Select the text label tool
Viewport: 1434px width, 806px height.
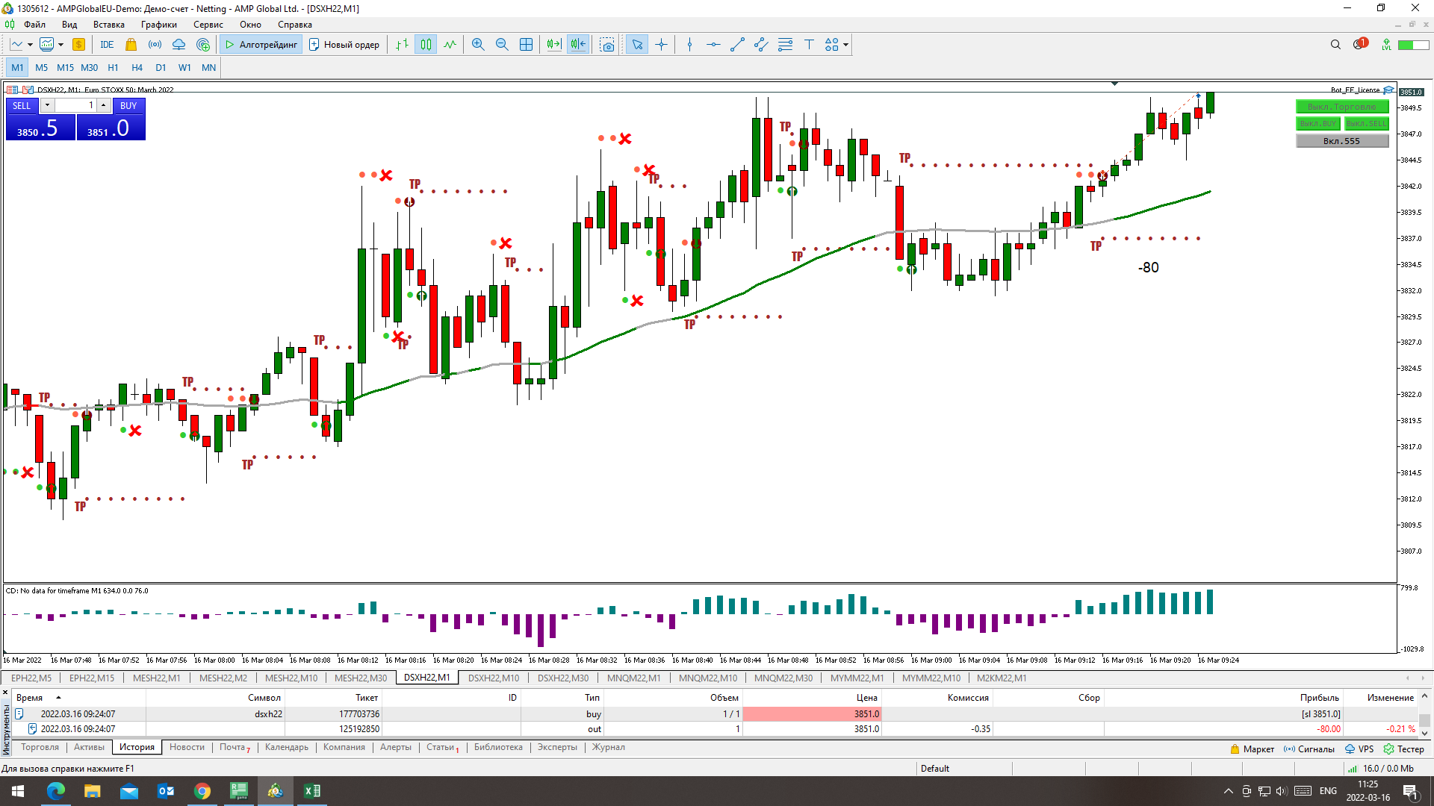point(809,45)
